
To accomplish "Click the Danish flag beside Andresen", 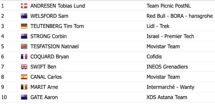I will point(24,6).
